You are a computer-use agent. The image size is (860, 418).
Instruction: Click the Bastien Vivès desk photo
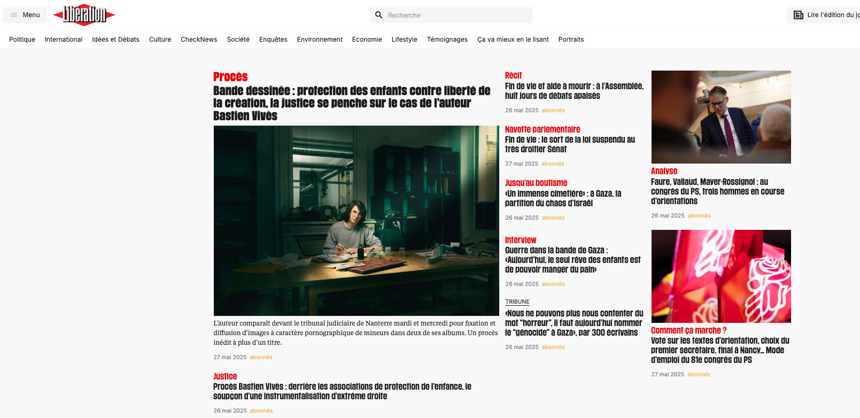pyautogui.click(x=356, y=221)
